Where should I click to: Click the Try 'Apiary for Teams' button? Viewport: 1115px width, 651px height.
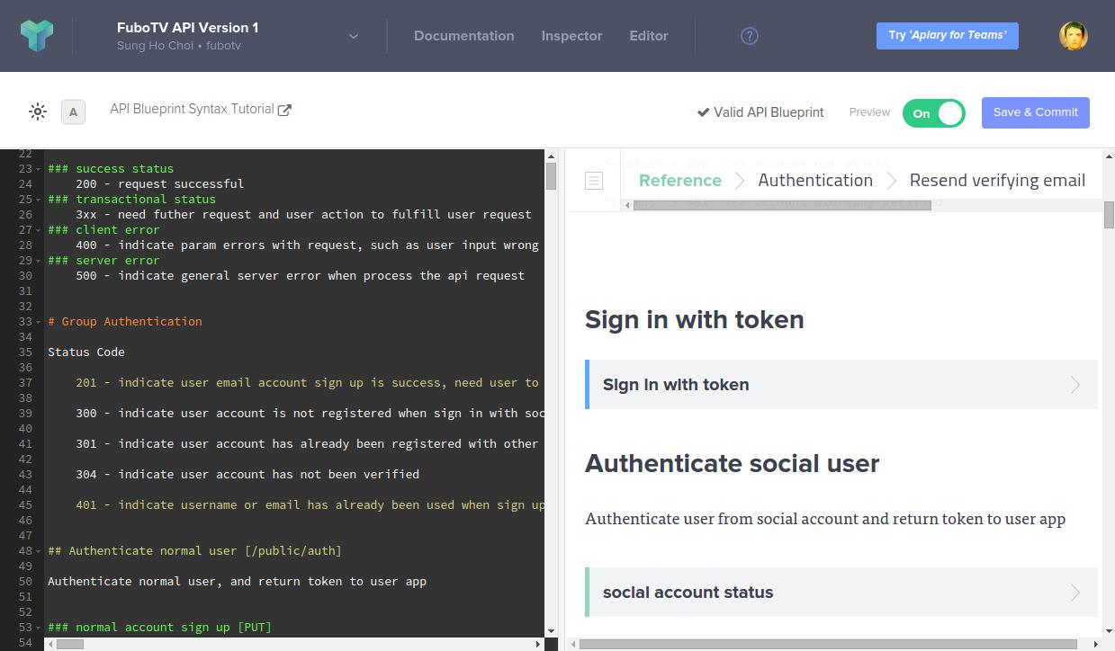[947, 36]
